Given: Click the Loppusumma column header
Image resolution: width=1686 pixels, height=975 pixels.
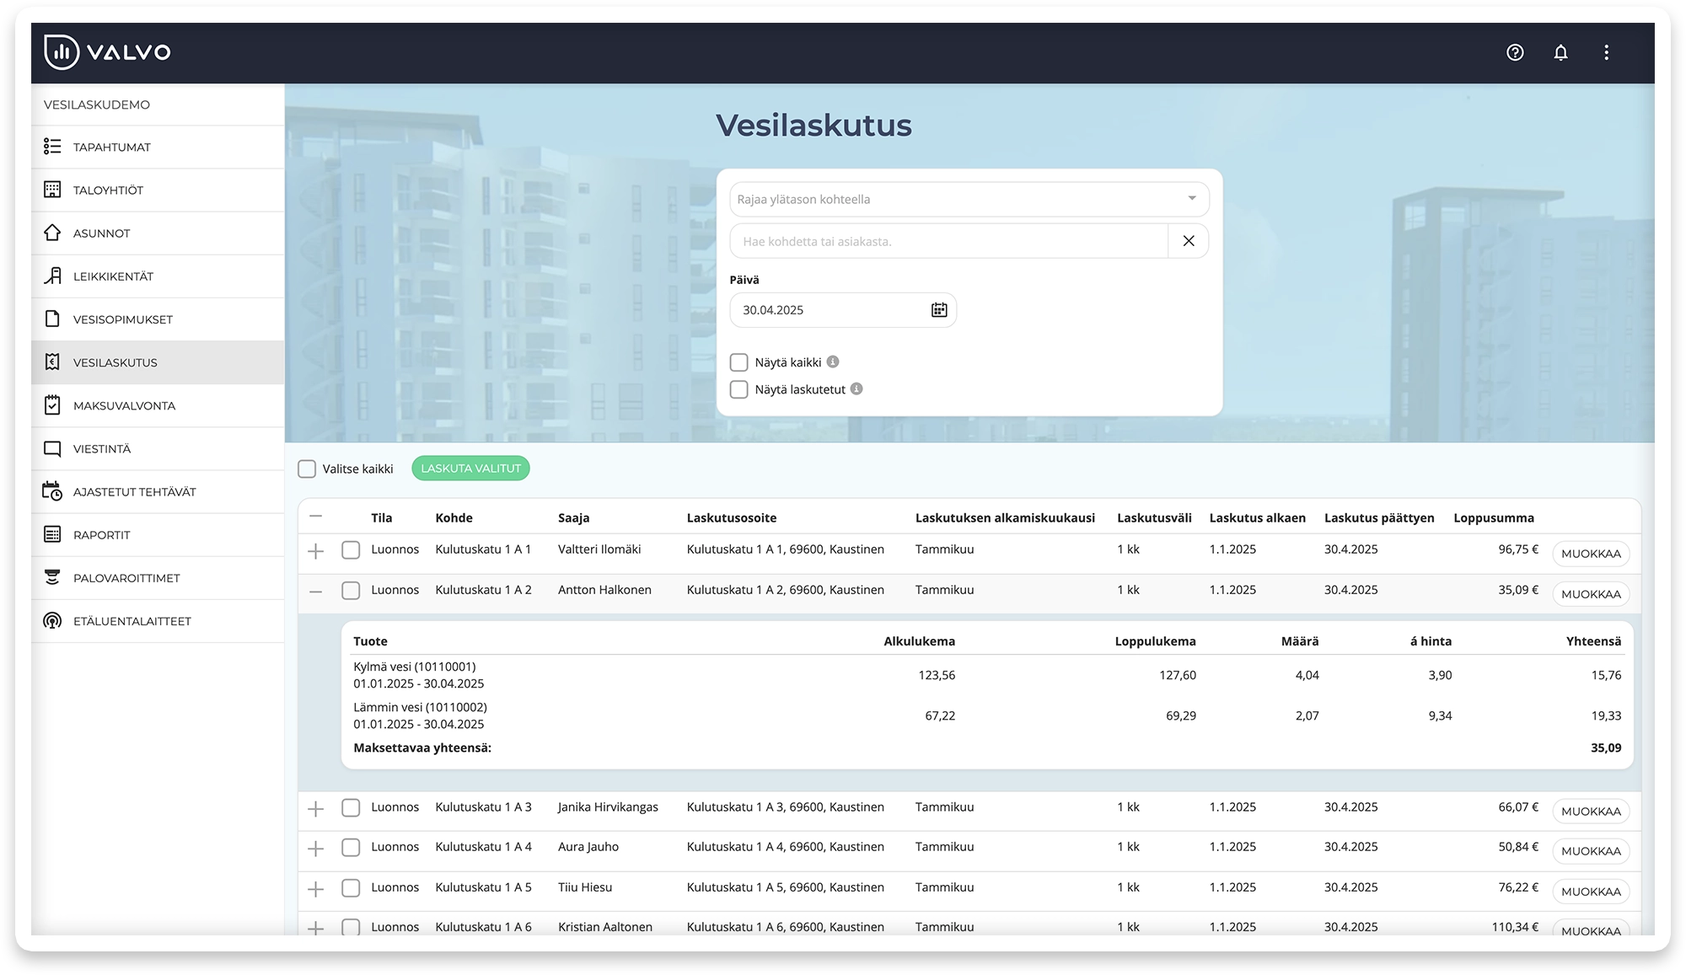Looking at the screenshot, I should pos(1494,517).
